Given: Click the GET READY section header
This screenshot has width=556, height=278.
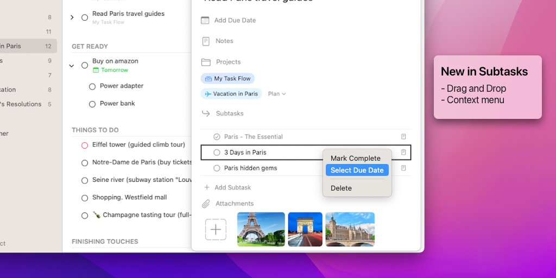Looking at the screenshot, I should (x=90, y=47).
